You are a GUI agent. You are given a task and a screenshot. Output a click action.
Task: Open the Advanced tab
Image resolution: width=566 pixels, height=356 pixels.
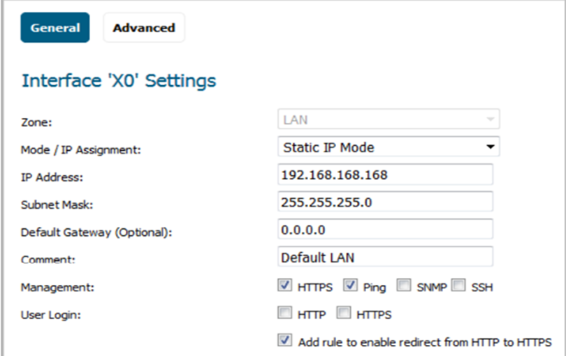pos(144,28)
